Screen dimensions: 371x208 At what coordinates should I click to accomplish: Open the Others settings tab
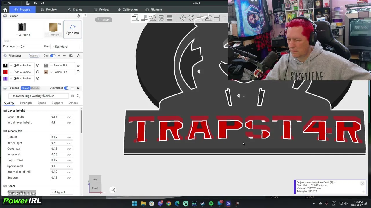(x=73, y=103)
